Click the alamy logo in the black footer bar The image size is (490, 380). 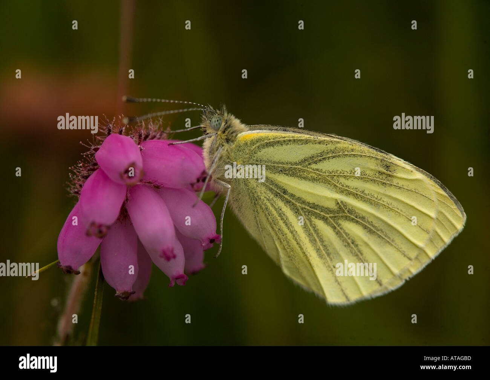(38, 363)
